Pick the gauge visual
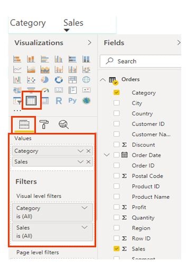 [45, 90]
